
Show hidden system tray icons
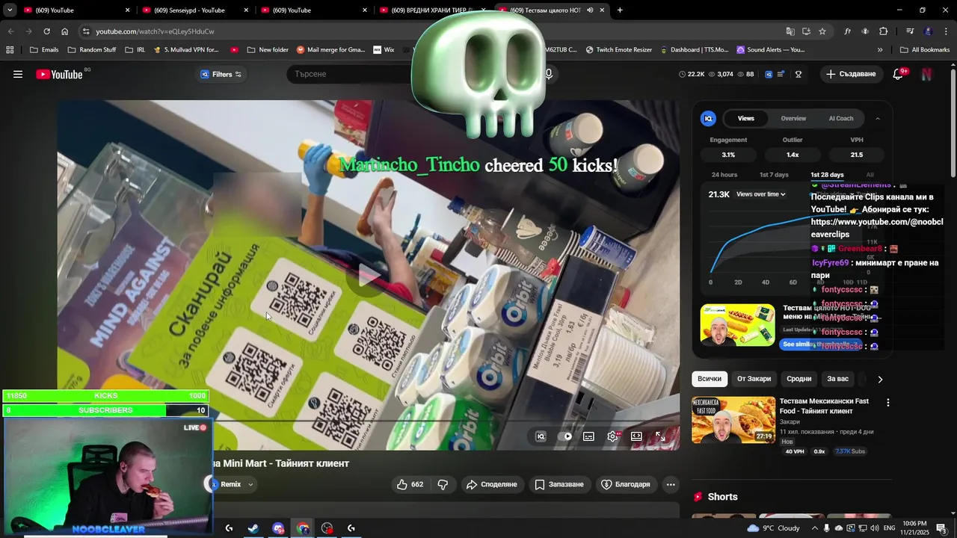[x=815, y=528]
